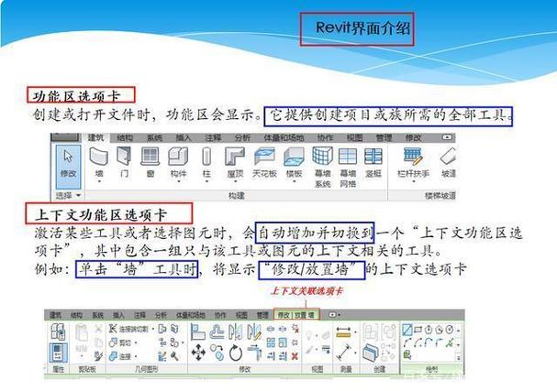Click the Array grid icon in 修改 panel
This screenshot has width=557, height=391.
tap(271, 342)
